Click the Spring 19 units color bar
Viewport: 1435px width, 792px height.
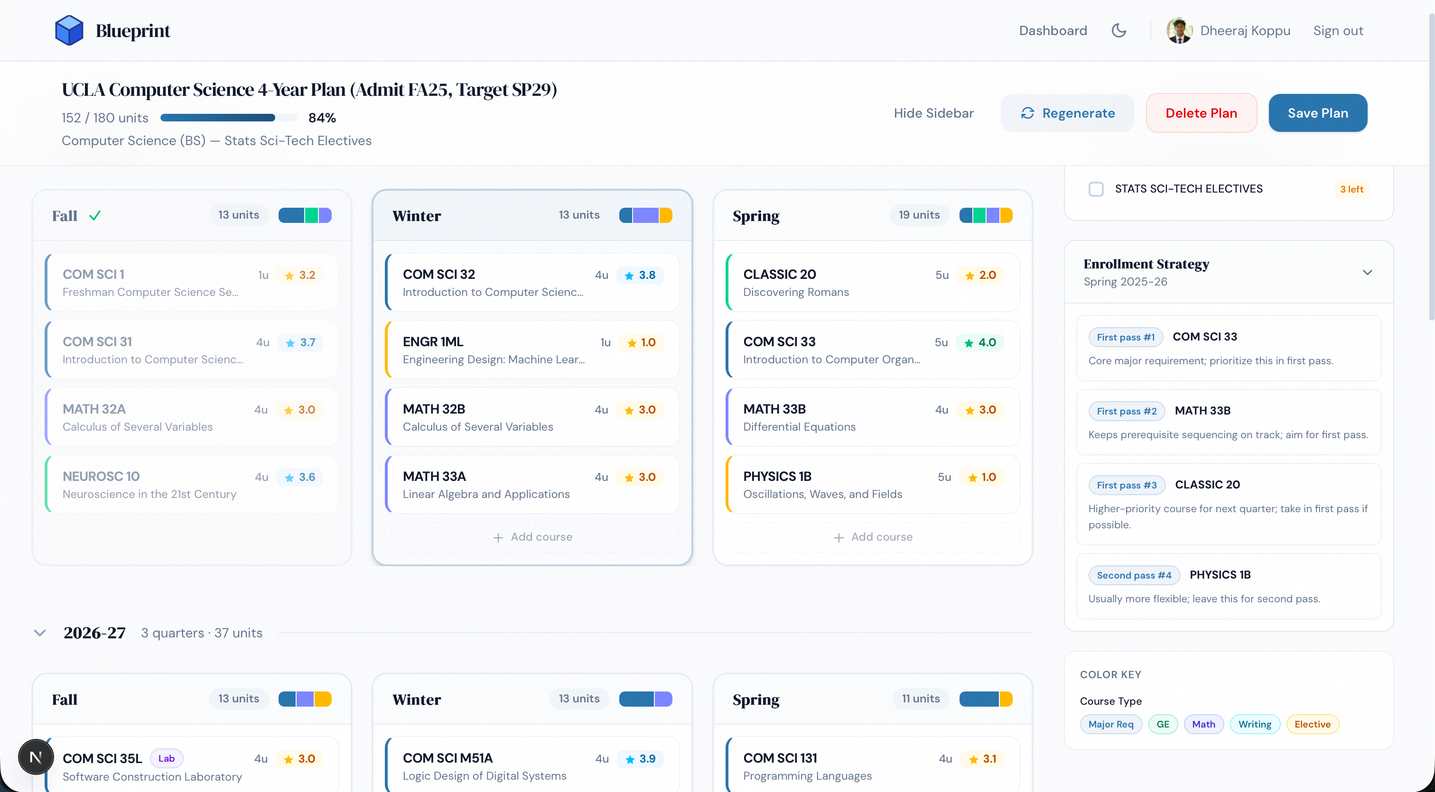[x=986, y=215]
